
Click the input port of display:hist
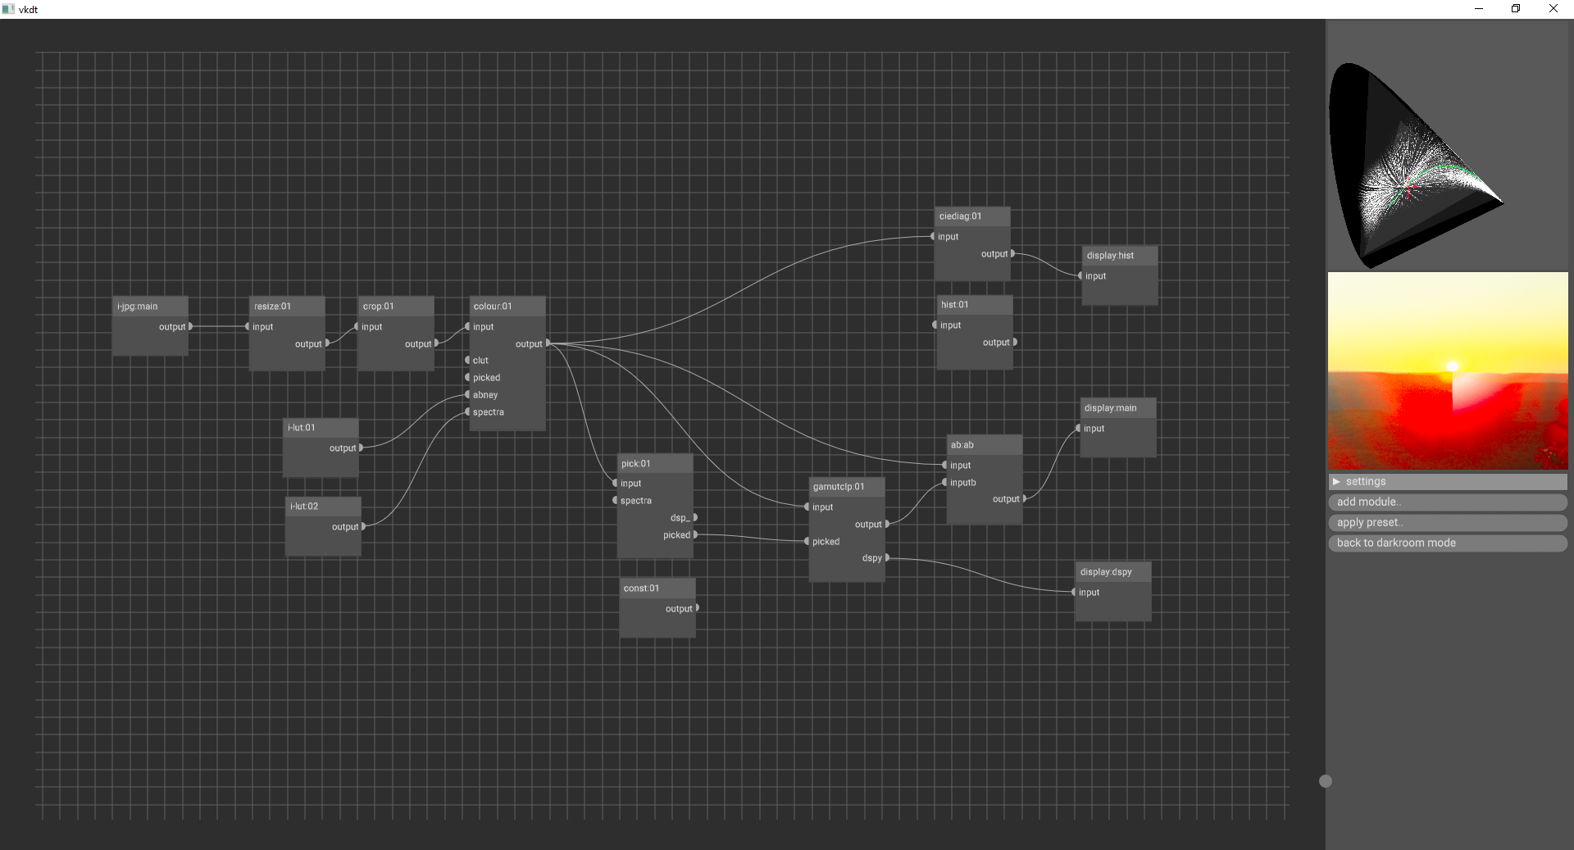tap(1080, 276)
